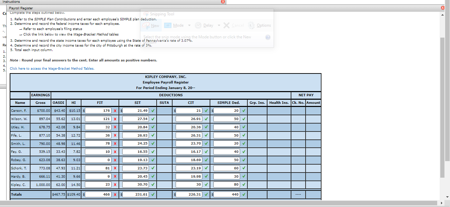Click Totals CIT field showing 226.31

[189, 195]
